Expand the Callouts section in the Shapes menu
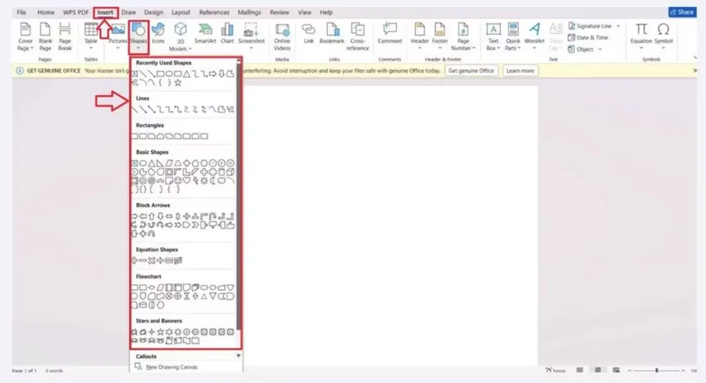Screen dimensions: 706x383 (238, 356)
